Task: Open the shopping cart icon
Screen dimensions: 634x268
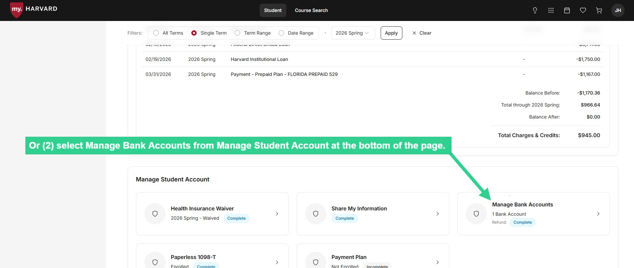Action: [x=599, y=10]
